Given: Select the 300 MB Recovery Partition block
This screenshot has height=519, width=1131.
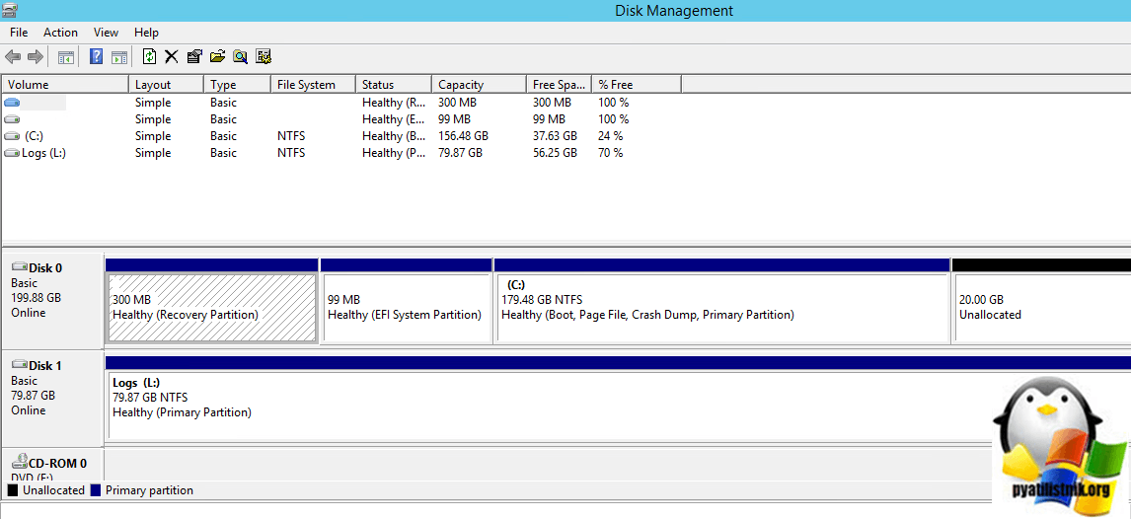Looking at the screenshot, I should [211, 308].
